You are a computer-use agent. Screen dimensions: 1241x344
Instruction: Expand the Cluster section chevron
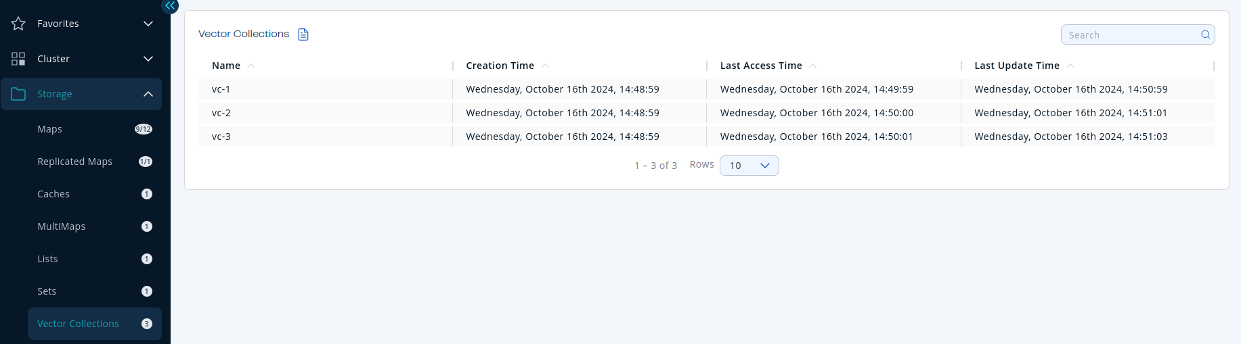(x=148, y=59)
